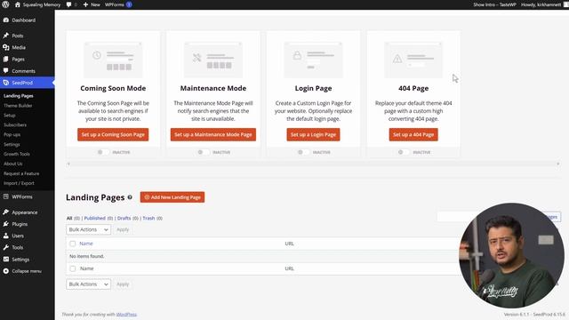Click the Posts pin icon
Viewport: 569px width, 320px height.
(x=6, y=36)
